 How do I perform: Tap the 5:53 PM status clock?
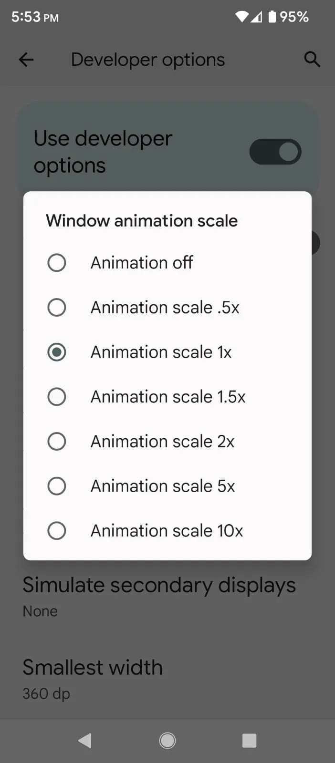[35, 17]
